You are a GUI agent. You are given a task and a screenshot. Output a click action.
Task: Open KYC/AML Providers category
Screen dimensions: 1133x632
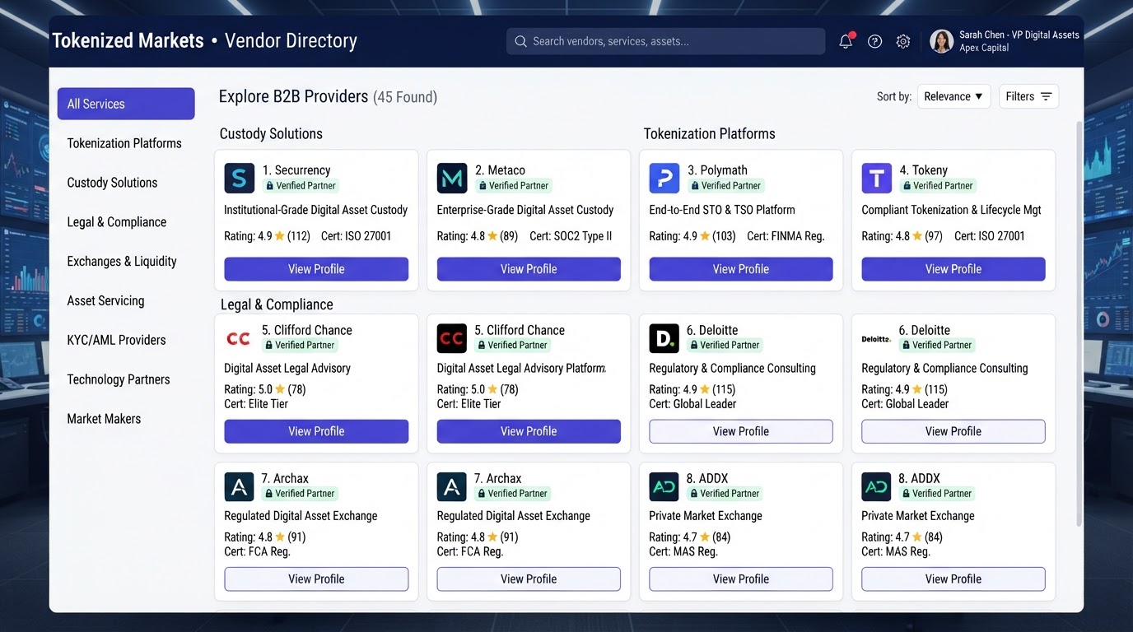[116, 340]
